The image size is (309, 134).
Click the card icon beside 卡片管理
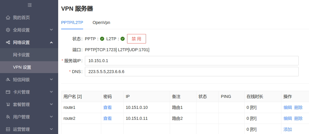pos(8,92)
